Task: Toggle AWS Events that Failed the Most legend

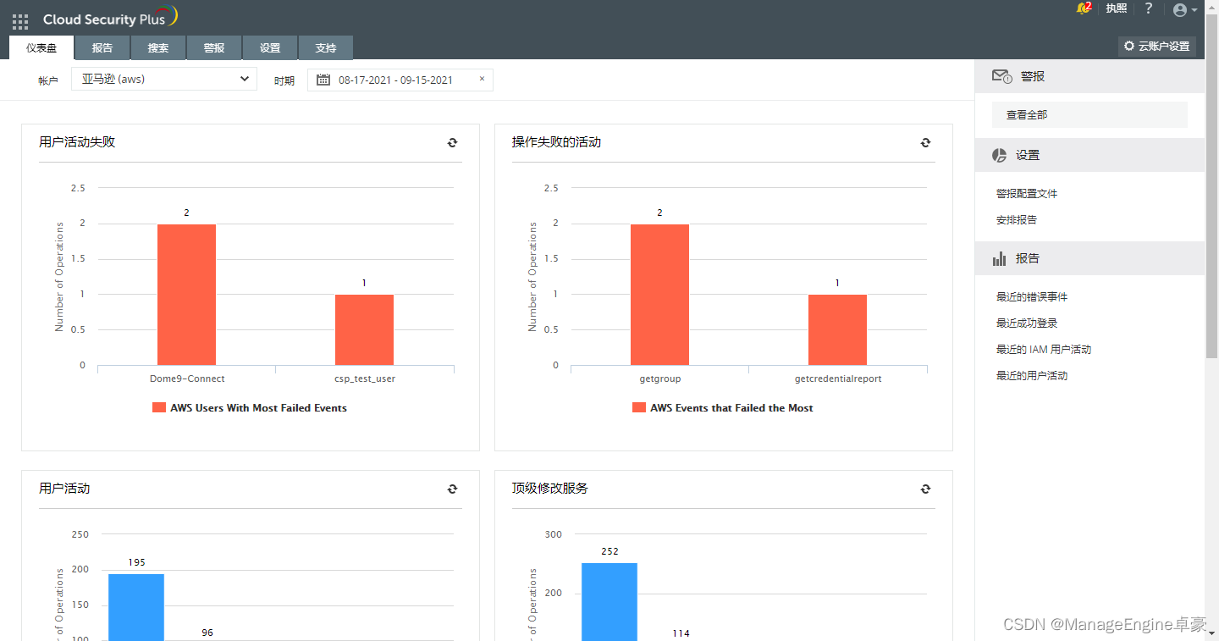Action: pyautogui.click(x=723, y=408)
